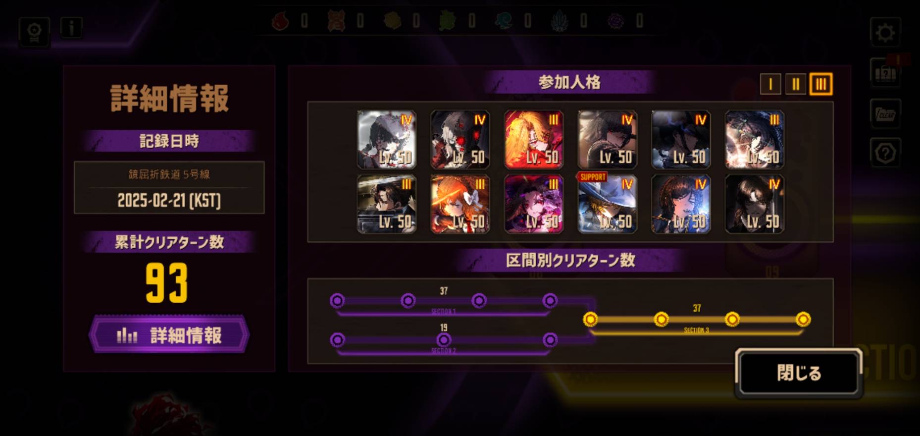Screen dimensions: 920x436
Task: Click the last yellow Section 3 node
Action: coord(803,320)
